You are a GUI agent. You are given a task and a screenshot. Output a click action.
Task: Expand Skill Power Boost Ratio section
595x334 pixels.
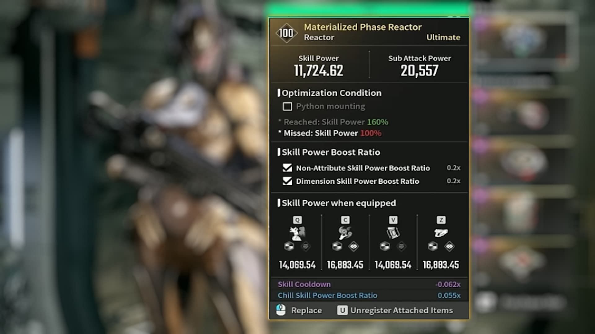pos(330,152)
